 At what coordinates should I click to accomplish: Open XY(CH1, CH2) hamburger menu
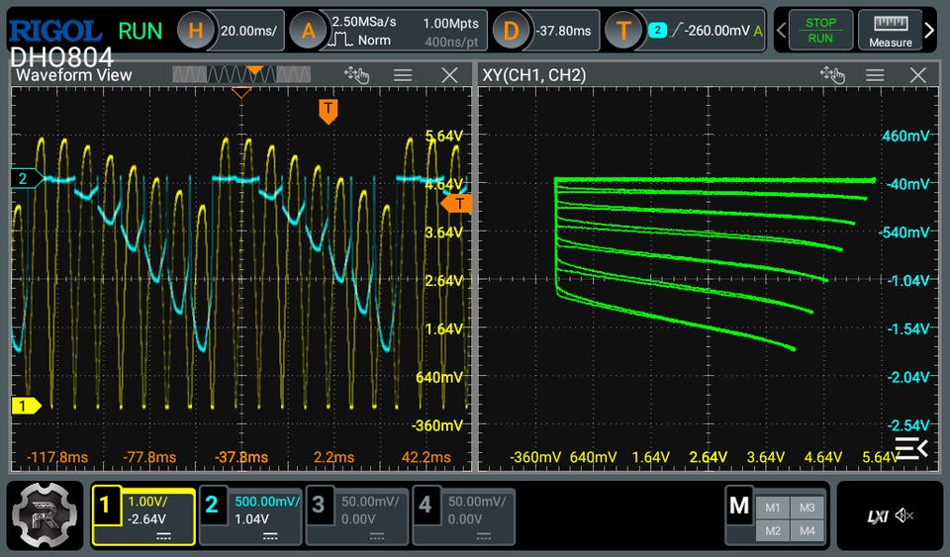click(874, 75)
